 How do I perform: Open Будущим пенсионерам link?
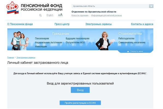[x=78, y=38]
